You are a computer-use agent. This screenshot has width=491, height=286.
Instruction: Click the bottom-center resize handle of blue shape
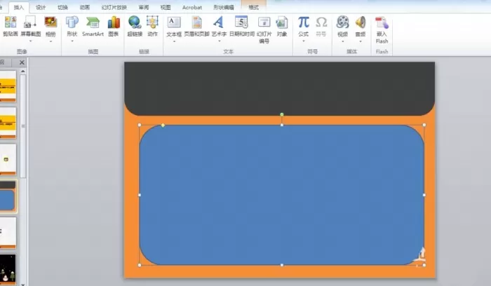coord(282,265)
